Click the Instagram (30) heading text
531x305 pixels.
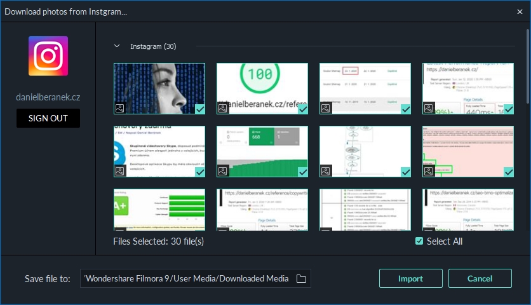pyautogui.click(x=153, y=46)
